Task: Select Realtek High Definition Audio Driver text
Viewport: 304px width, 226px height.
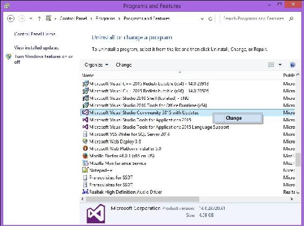Action: [x=126, y=192]
